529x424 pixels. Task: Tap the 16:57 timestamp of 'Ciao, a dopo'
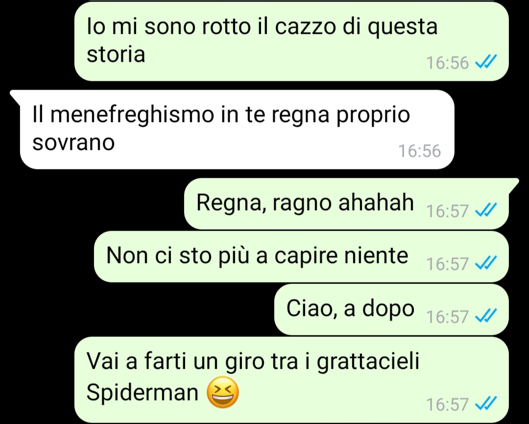pyautogui.click(x=447, y=316)
